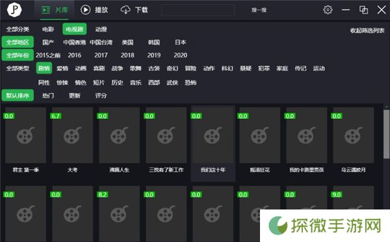The height and width of the screenshot is (242, 390).
Task: Open the 乌云遇皎月 thumbnail
Action: [x=354, y=135]
